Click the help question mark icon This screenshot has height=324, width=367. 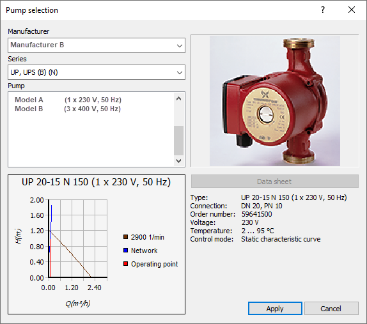[x=323, y=10]
